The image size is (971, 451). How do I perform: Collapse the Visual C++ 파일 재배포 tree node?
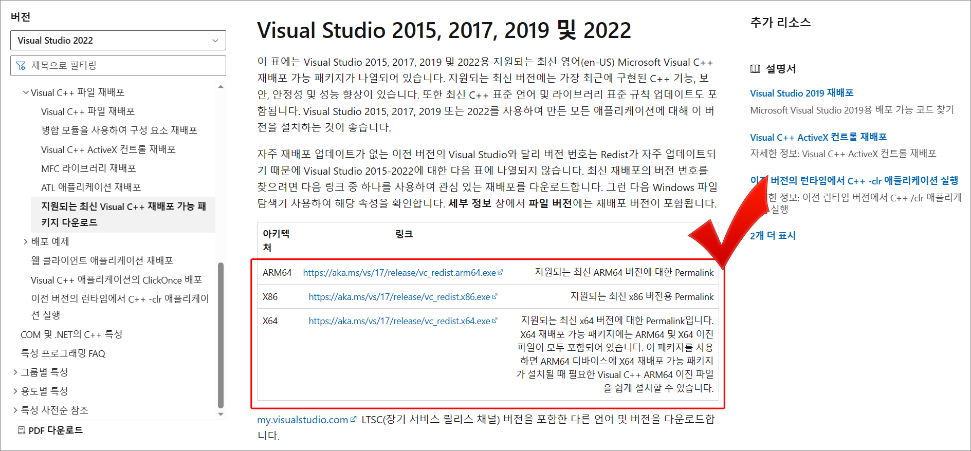click(25, 92)
